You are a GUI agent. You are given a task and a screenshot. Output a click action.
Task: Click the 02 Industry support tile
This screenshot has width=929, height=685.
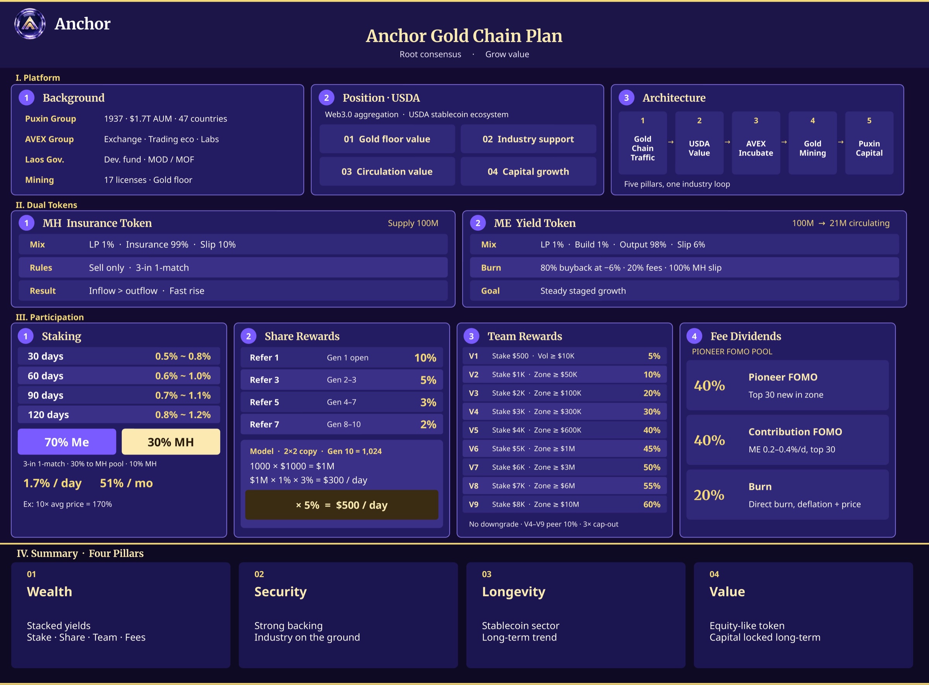click(528, 139)
